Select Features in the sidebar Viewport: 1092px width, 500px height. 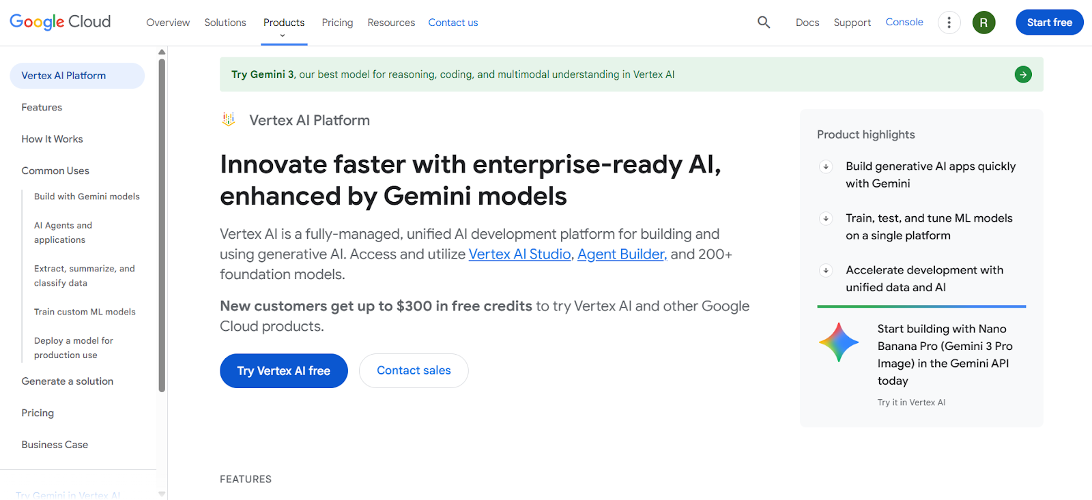click(42, 107)
